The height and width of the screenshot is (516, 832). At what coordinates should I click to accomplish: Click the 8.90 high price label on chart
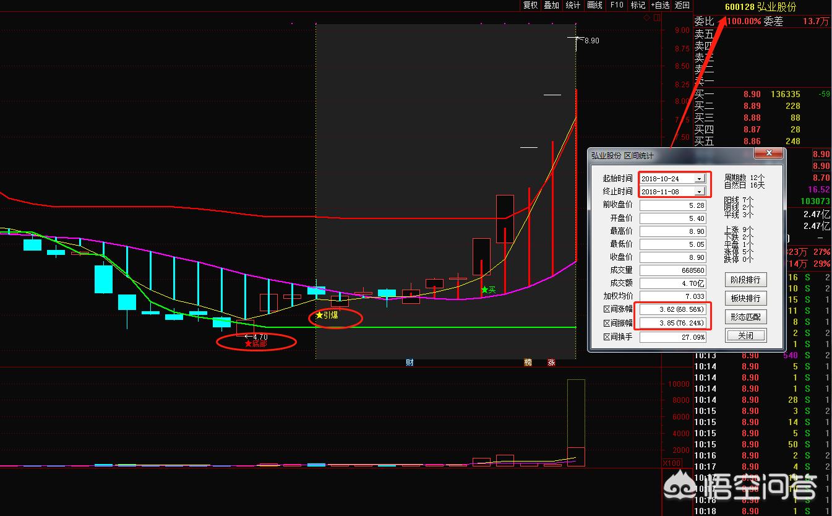(x=591, y=41)
